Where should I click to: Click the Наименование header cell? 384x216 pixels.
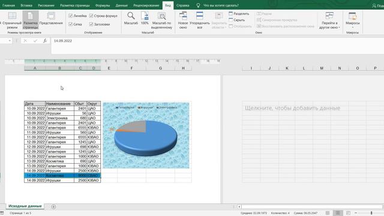[59, 104]
